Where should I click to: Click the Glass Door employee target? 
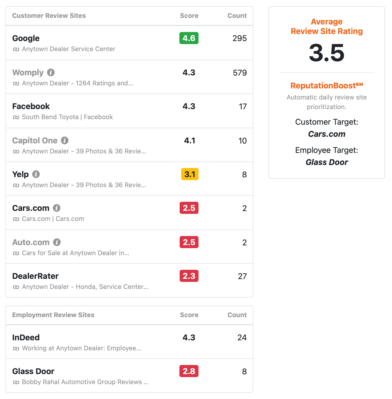pos(327,162)
